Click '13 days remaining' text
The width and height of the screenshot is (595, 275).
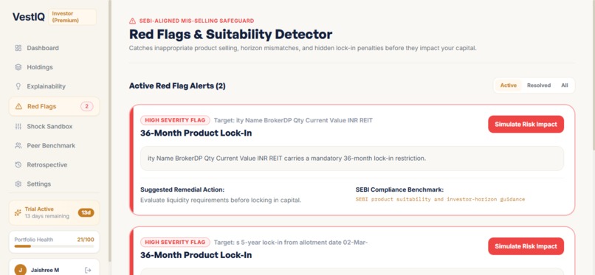point(47,216)
